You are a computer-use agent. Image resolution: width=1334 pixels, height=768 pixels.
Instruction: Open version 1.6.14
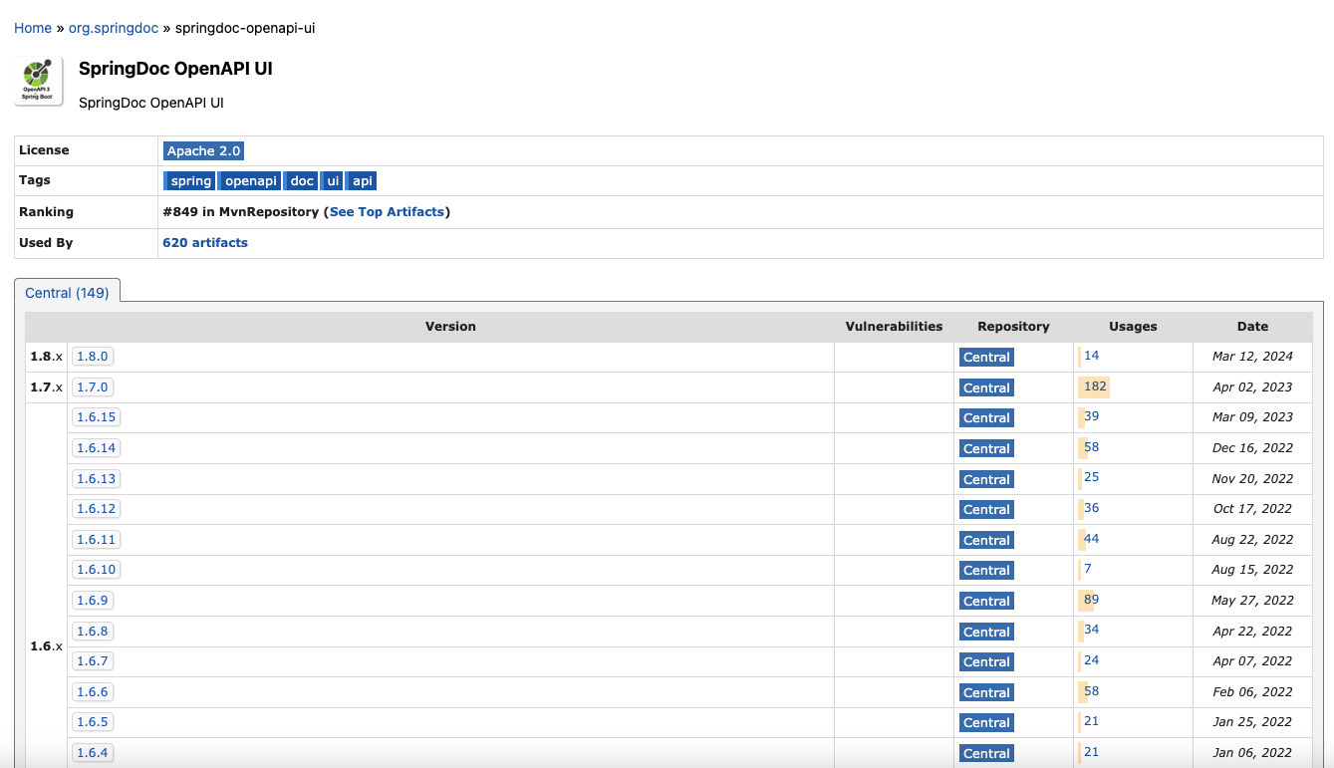coord(97,448)
